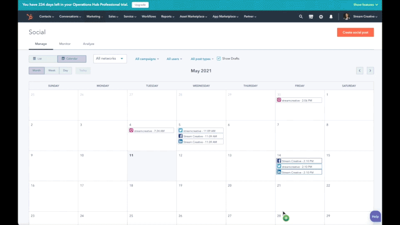Select May 22 calendar cell

click(349, 196)
